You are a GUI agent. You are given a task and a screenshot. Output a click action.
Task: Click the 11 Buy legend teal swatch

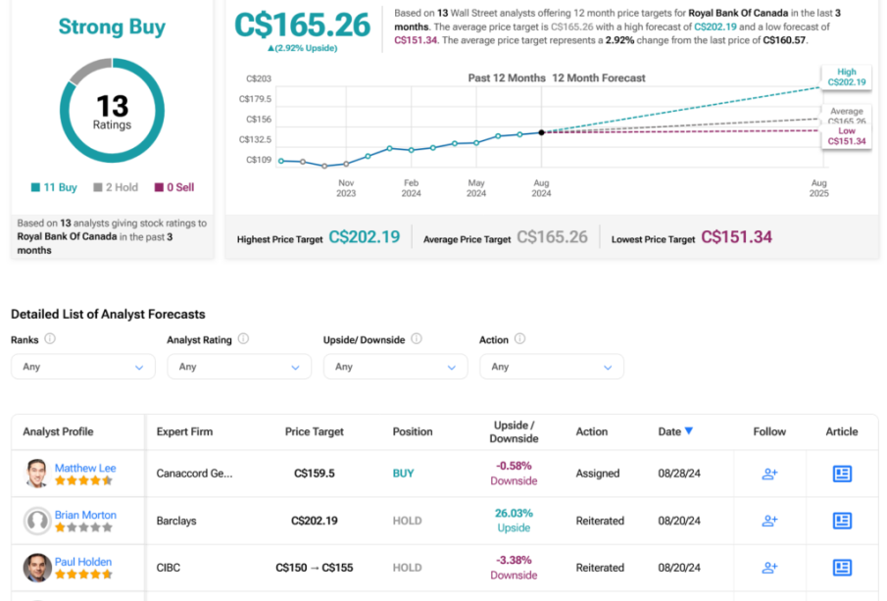click(35, 187)
